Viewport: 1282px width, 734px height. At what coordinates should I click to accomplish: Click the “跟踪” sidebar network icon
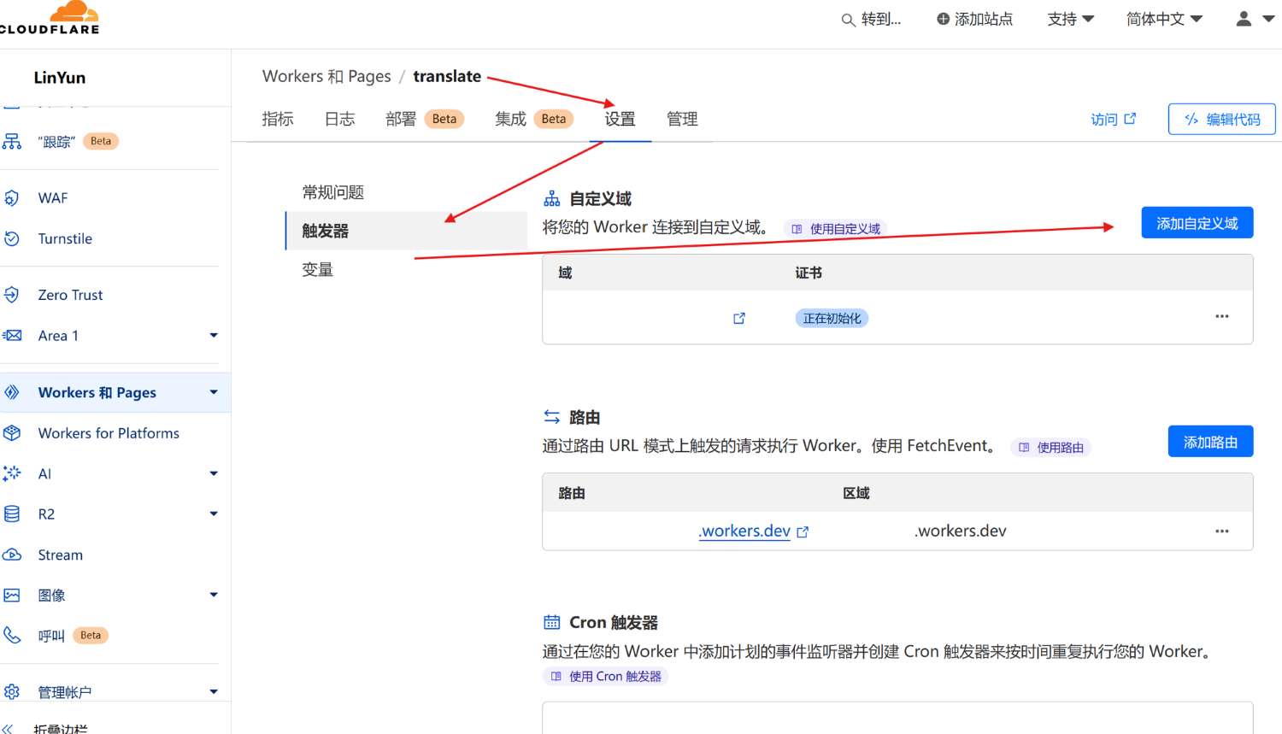tap(12, 142)
